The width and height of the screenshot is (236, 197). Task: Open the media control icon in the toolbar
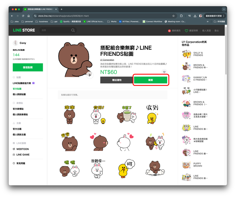tap(190, 16)
